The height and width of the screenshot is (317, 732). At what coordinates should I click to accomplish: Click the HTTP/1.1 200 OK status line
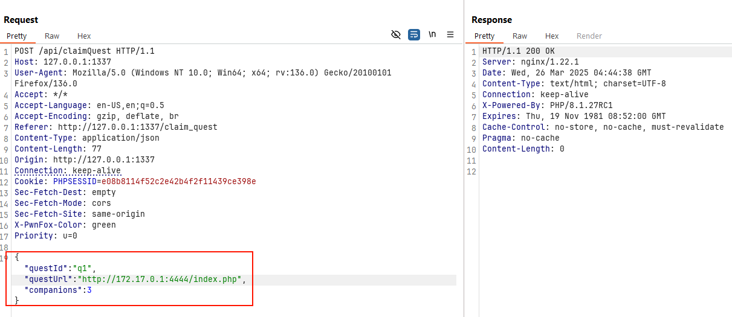tap(519, 51)
